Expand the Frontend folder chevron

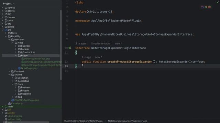pos(9,71)
